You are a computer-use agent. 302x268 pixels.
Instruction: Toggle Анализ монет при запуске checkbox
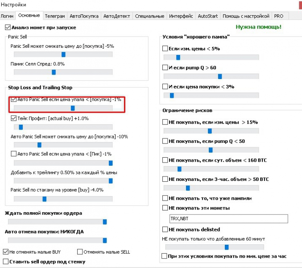pos(8,28)
